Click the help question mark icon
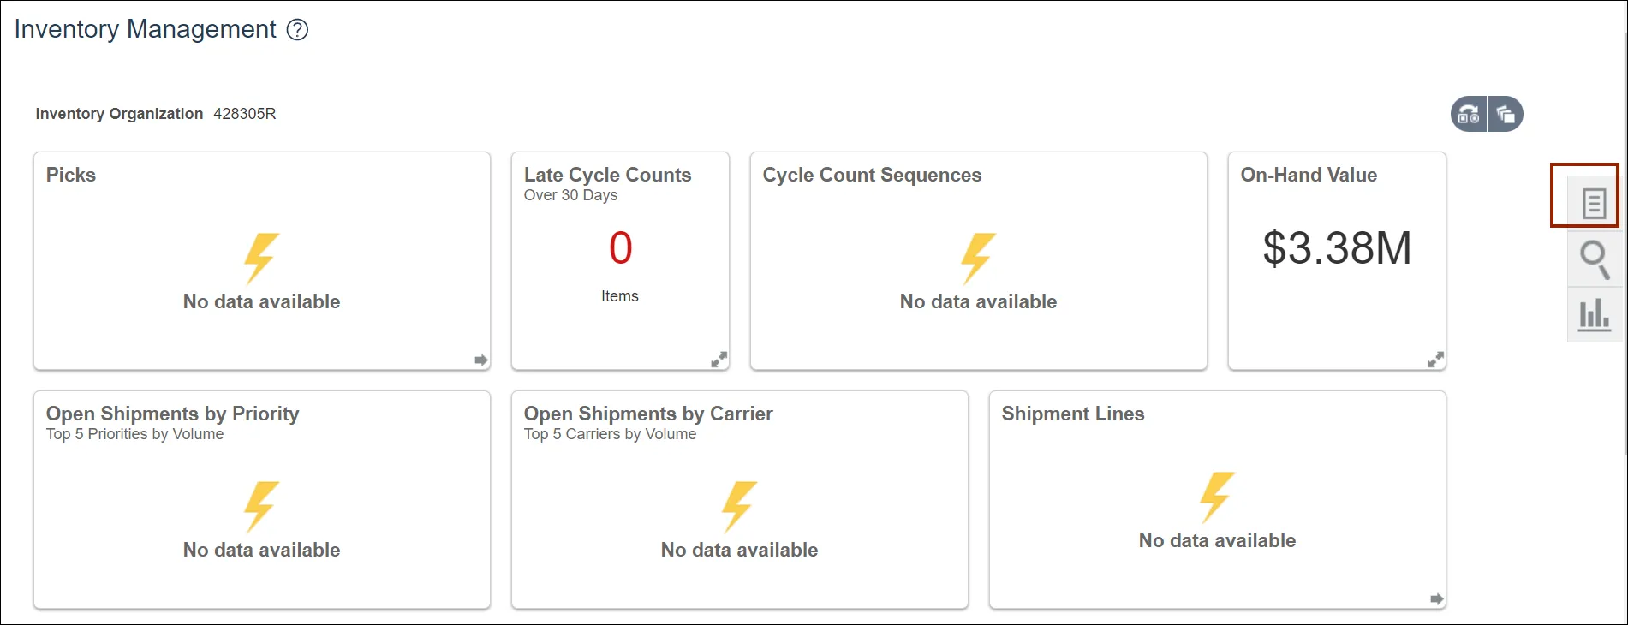The width and height of the screenshot is (1628, 625). 297,30
